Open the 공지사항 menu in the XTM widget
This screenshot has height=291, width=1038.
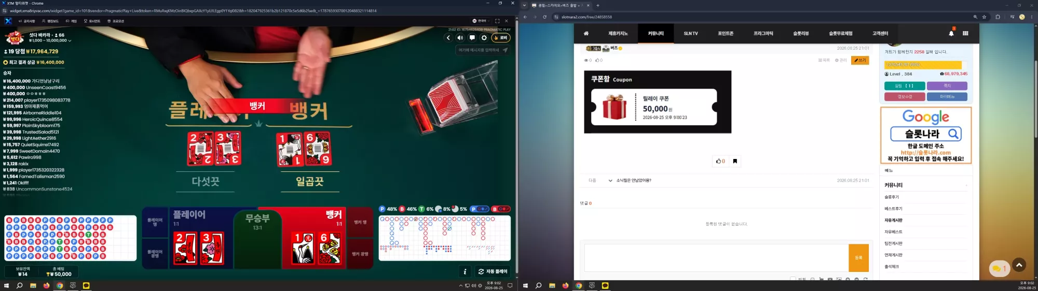[x=27, y=21]
